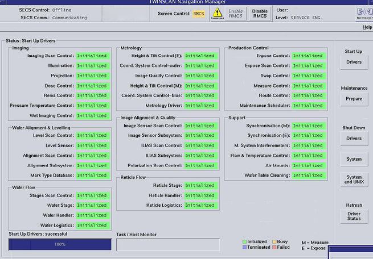
Task: Select Air Mounts status field
Action: coord(309,165)
